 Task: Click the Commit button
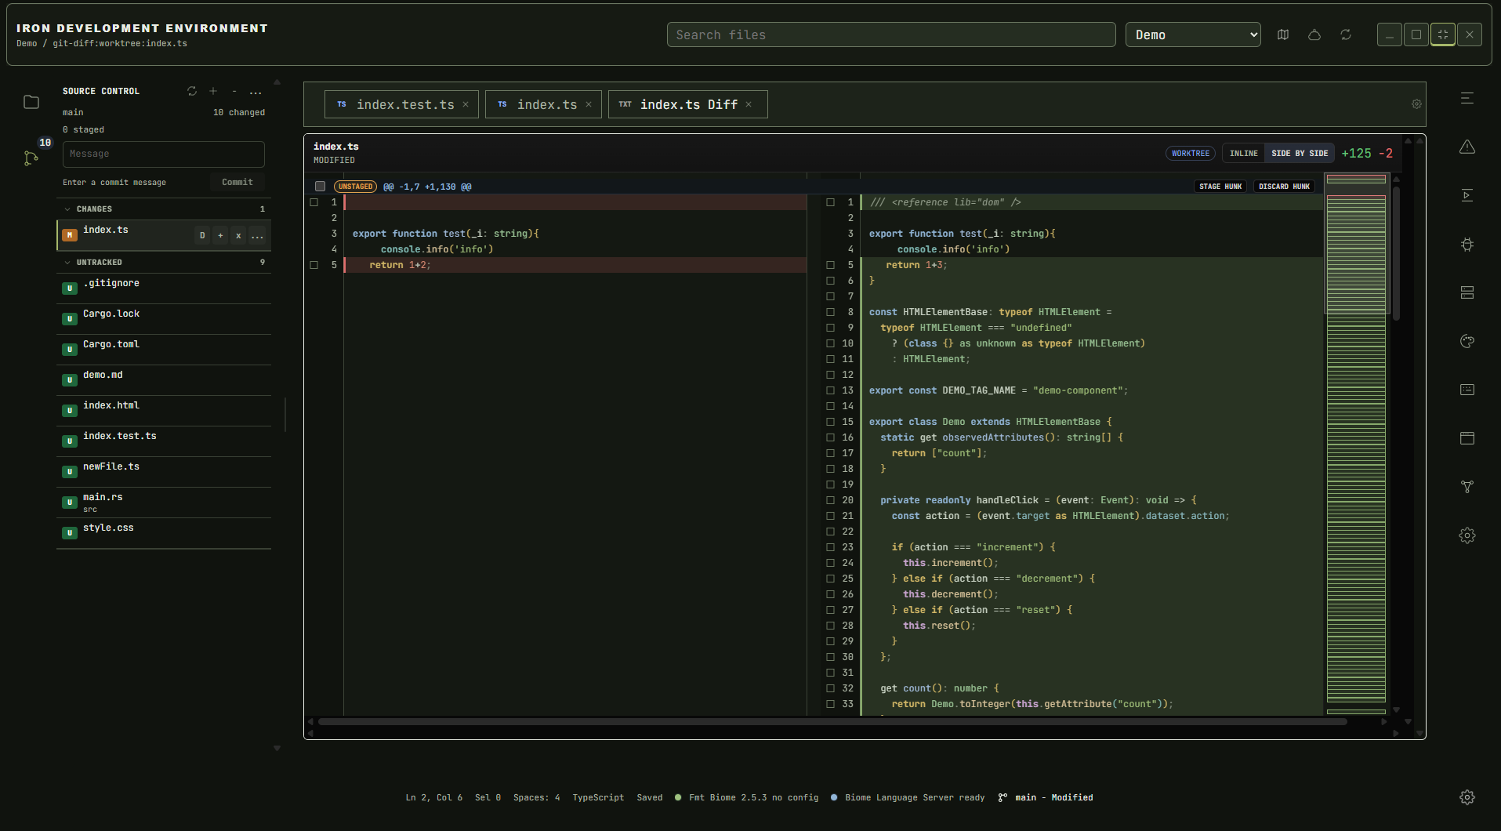pos(237,182)
